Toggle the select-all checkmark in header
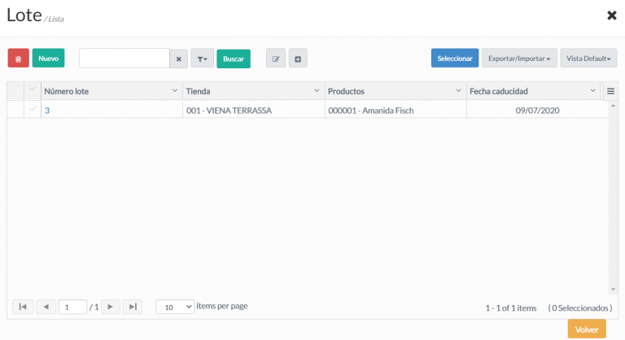 tap(33, 89)
